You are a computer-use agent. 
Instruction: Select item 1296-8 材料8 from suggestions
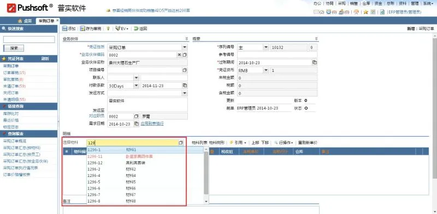click(145, 201)
